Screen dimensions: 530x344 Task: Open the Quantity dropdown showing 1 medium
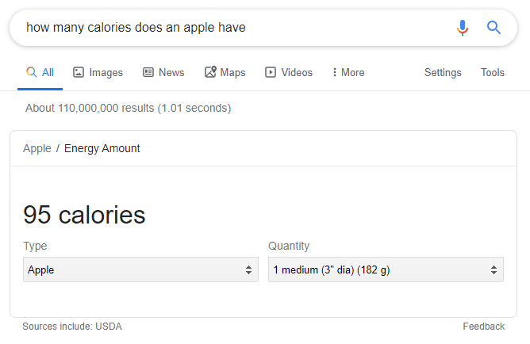(x=386, y=269)
